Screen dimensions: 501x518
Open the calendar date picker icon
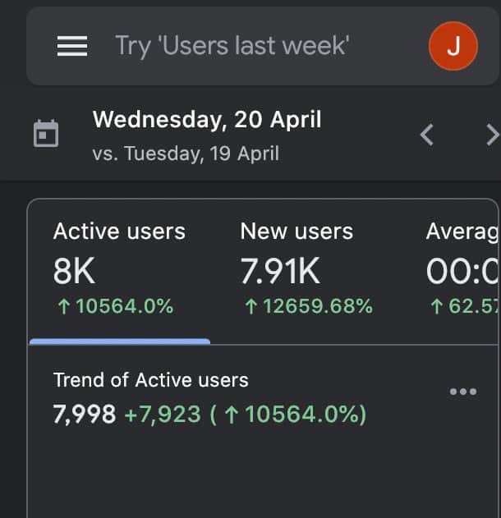[46, 134]
